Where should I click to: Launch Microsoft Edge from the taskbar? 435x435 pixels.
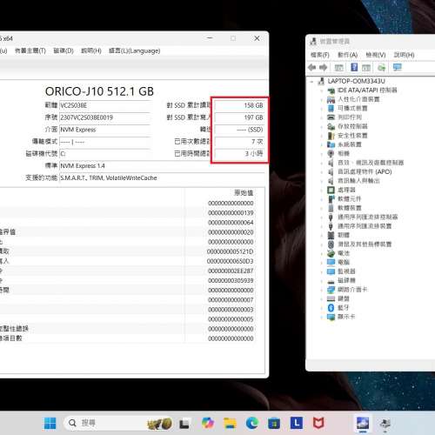click(x=252, y=423)
